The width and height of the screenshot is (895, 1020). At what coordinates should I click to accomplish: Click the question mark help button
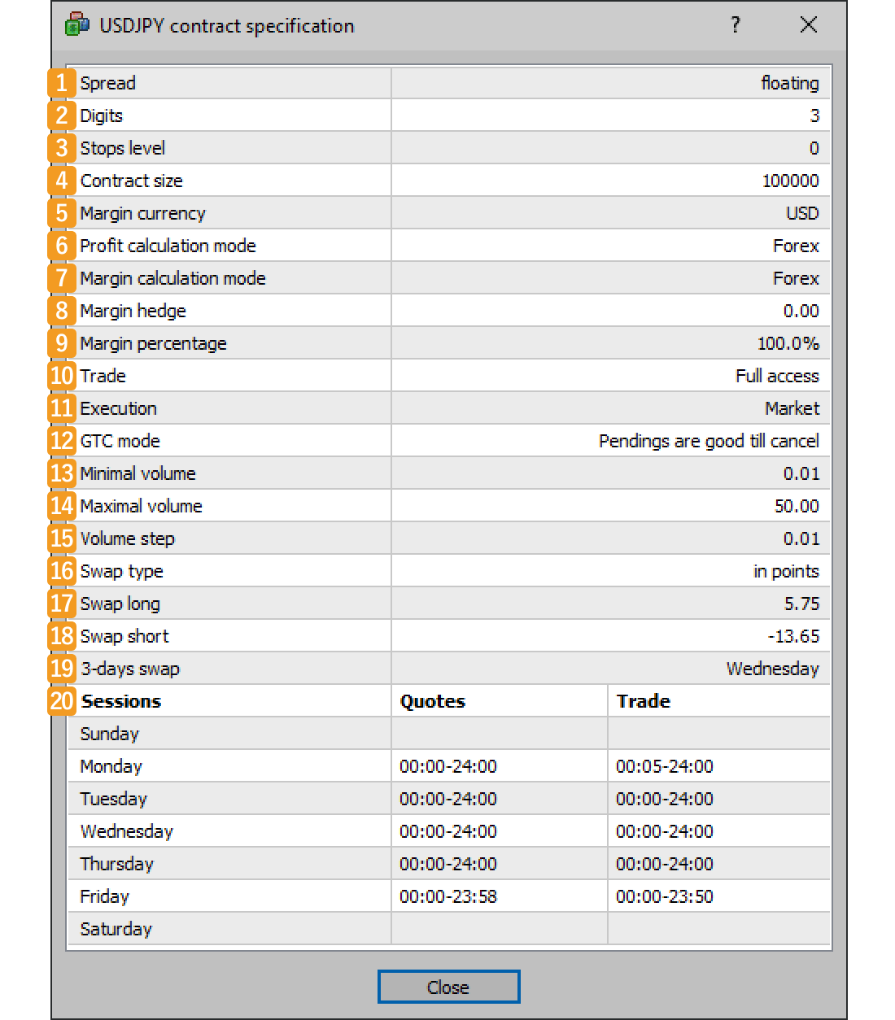click(736, 25)
